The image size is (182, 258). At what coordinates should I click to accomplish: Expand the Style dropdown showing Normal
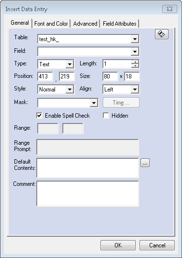pyautogui.click(x=70, y=90)
